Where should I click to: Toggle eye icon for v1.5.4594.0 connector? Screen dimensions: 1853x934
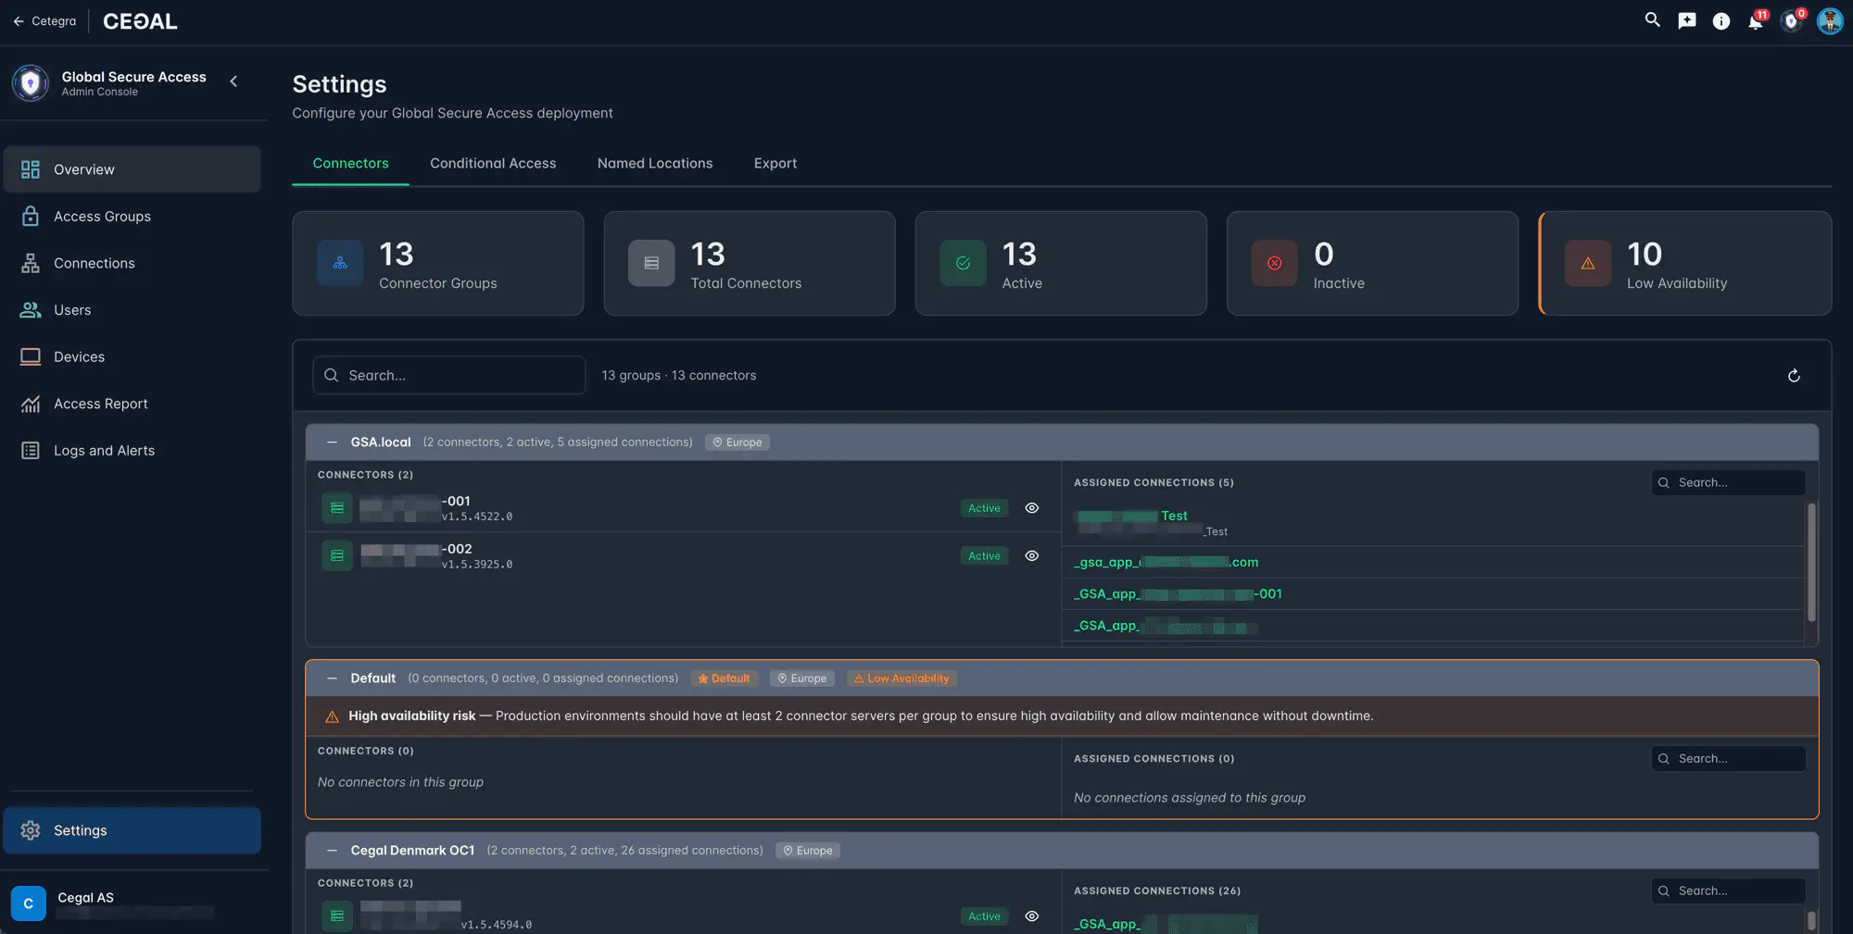click(1031, 916)
